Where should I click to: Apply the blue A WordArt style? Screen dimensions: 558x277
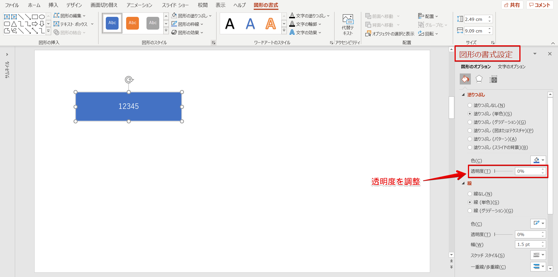coord(250,24)
